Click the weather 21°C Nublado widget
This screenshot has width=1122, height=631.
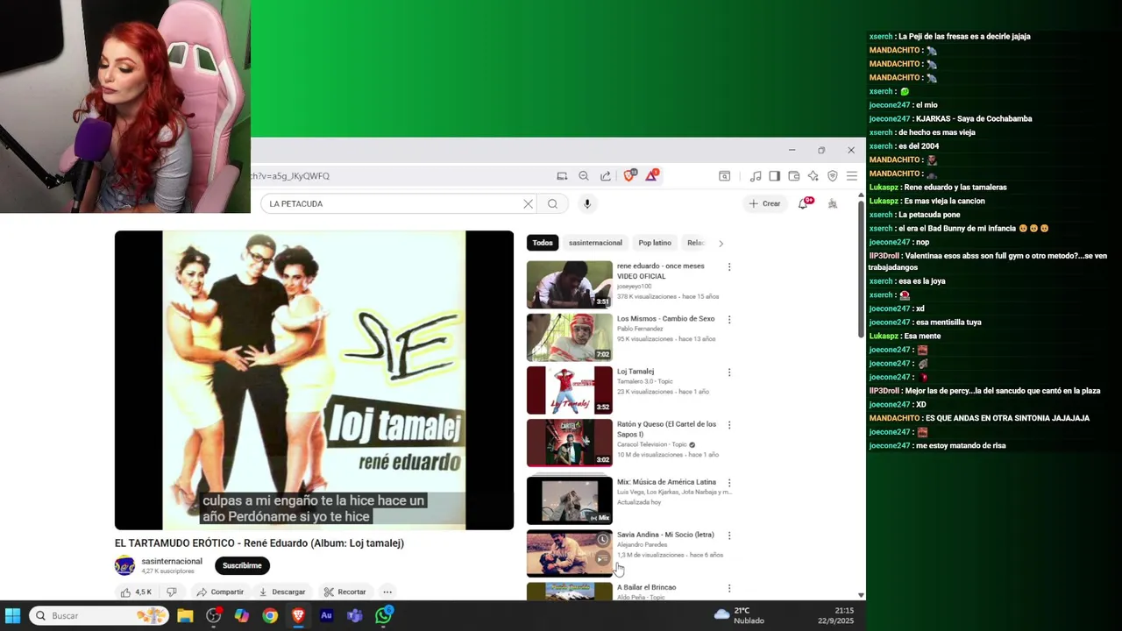click(739, 615)
